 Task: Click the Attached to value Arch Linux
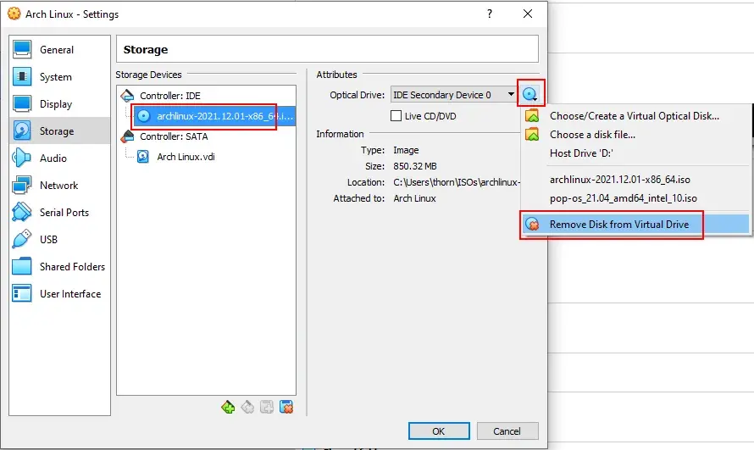coord(414,198)
